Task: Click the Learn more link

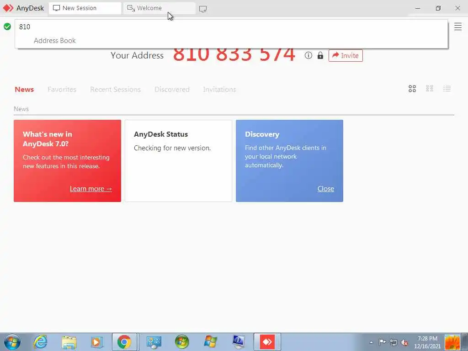Action: pyautogui.click(x=91, y=189)
